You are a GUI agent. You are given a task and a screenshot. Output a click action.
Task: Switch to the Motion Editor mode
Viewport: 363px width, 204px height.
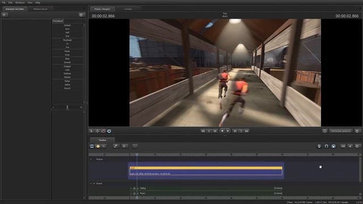98,146
